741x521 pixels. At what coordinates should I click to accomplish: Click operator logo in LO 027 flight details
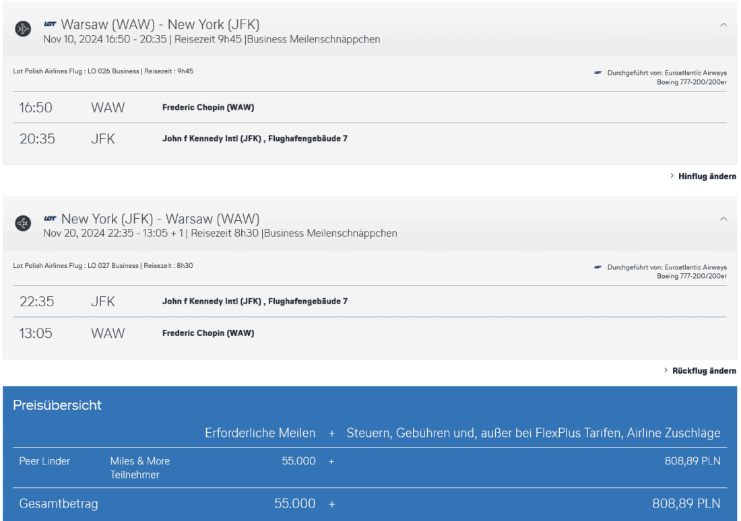pos(598,266)
